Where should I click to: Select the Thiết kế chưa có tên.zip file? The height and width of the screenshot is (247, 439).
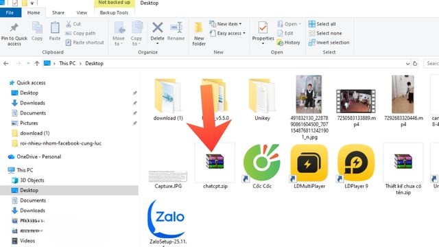pos(403,169)
